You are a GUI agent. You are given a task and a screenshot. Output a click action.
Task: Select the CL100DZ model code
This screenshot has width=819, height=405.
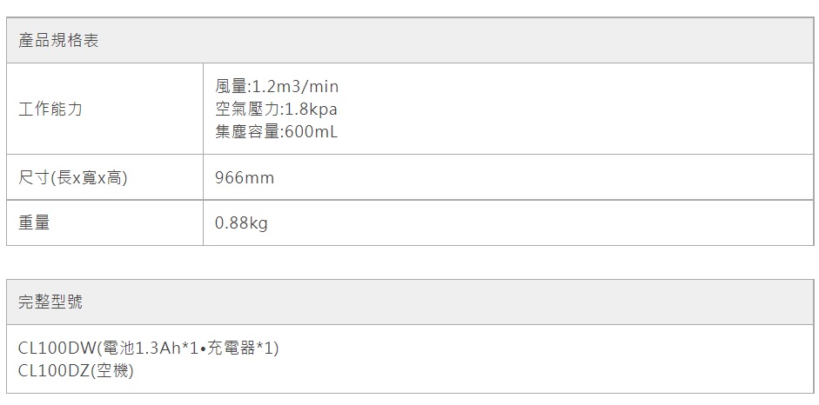(54, 371)
